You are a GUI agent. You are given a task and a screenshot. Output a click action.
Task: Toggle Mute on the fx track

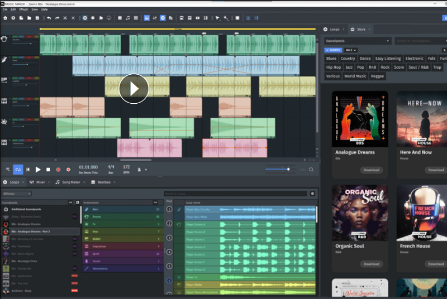tap(22, 119)
